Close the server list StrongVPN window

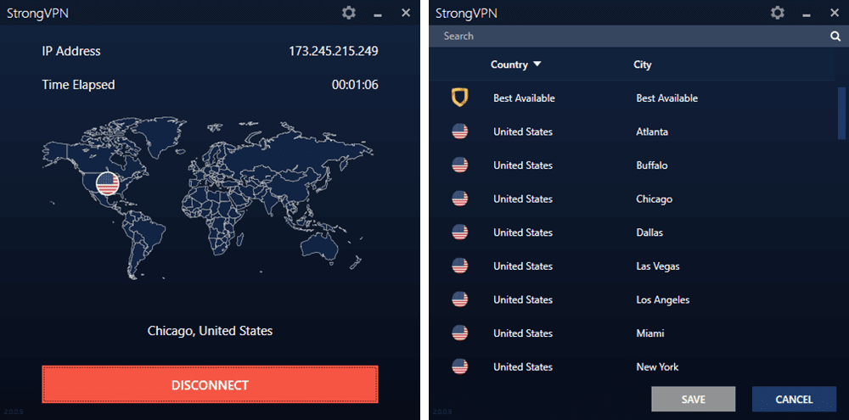(835, 13)
